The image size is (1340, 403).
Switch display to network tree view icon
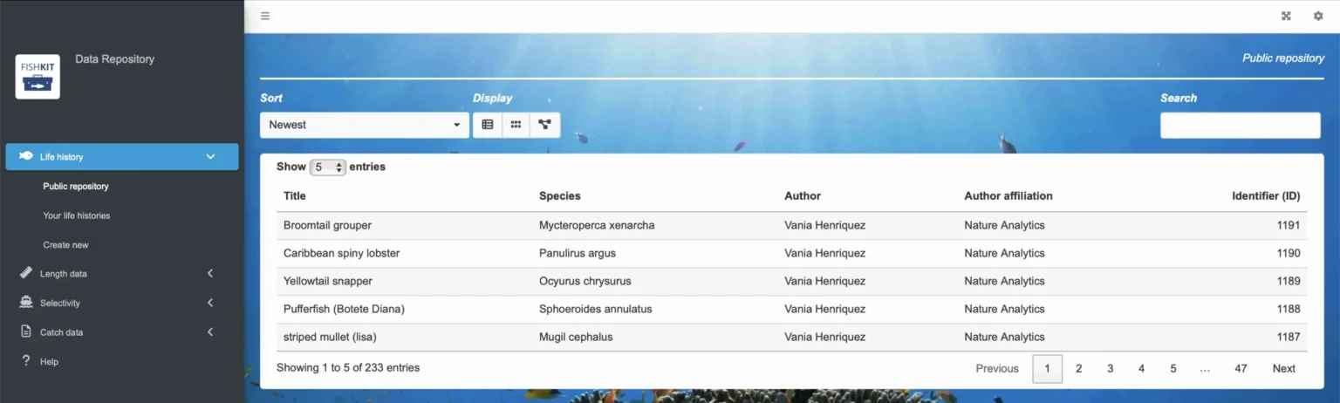pos(545,125)
